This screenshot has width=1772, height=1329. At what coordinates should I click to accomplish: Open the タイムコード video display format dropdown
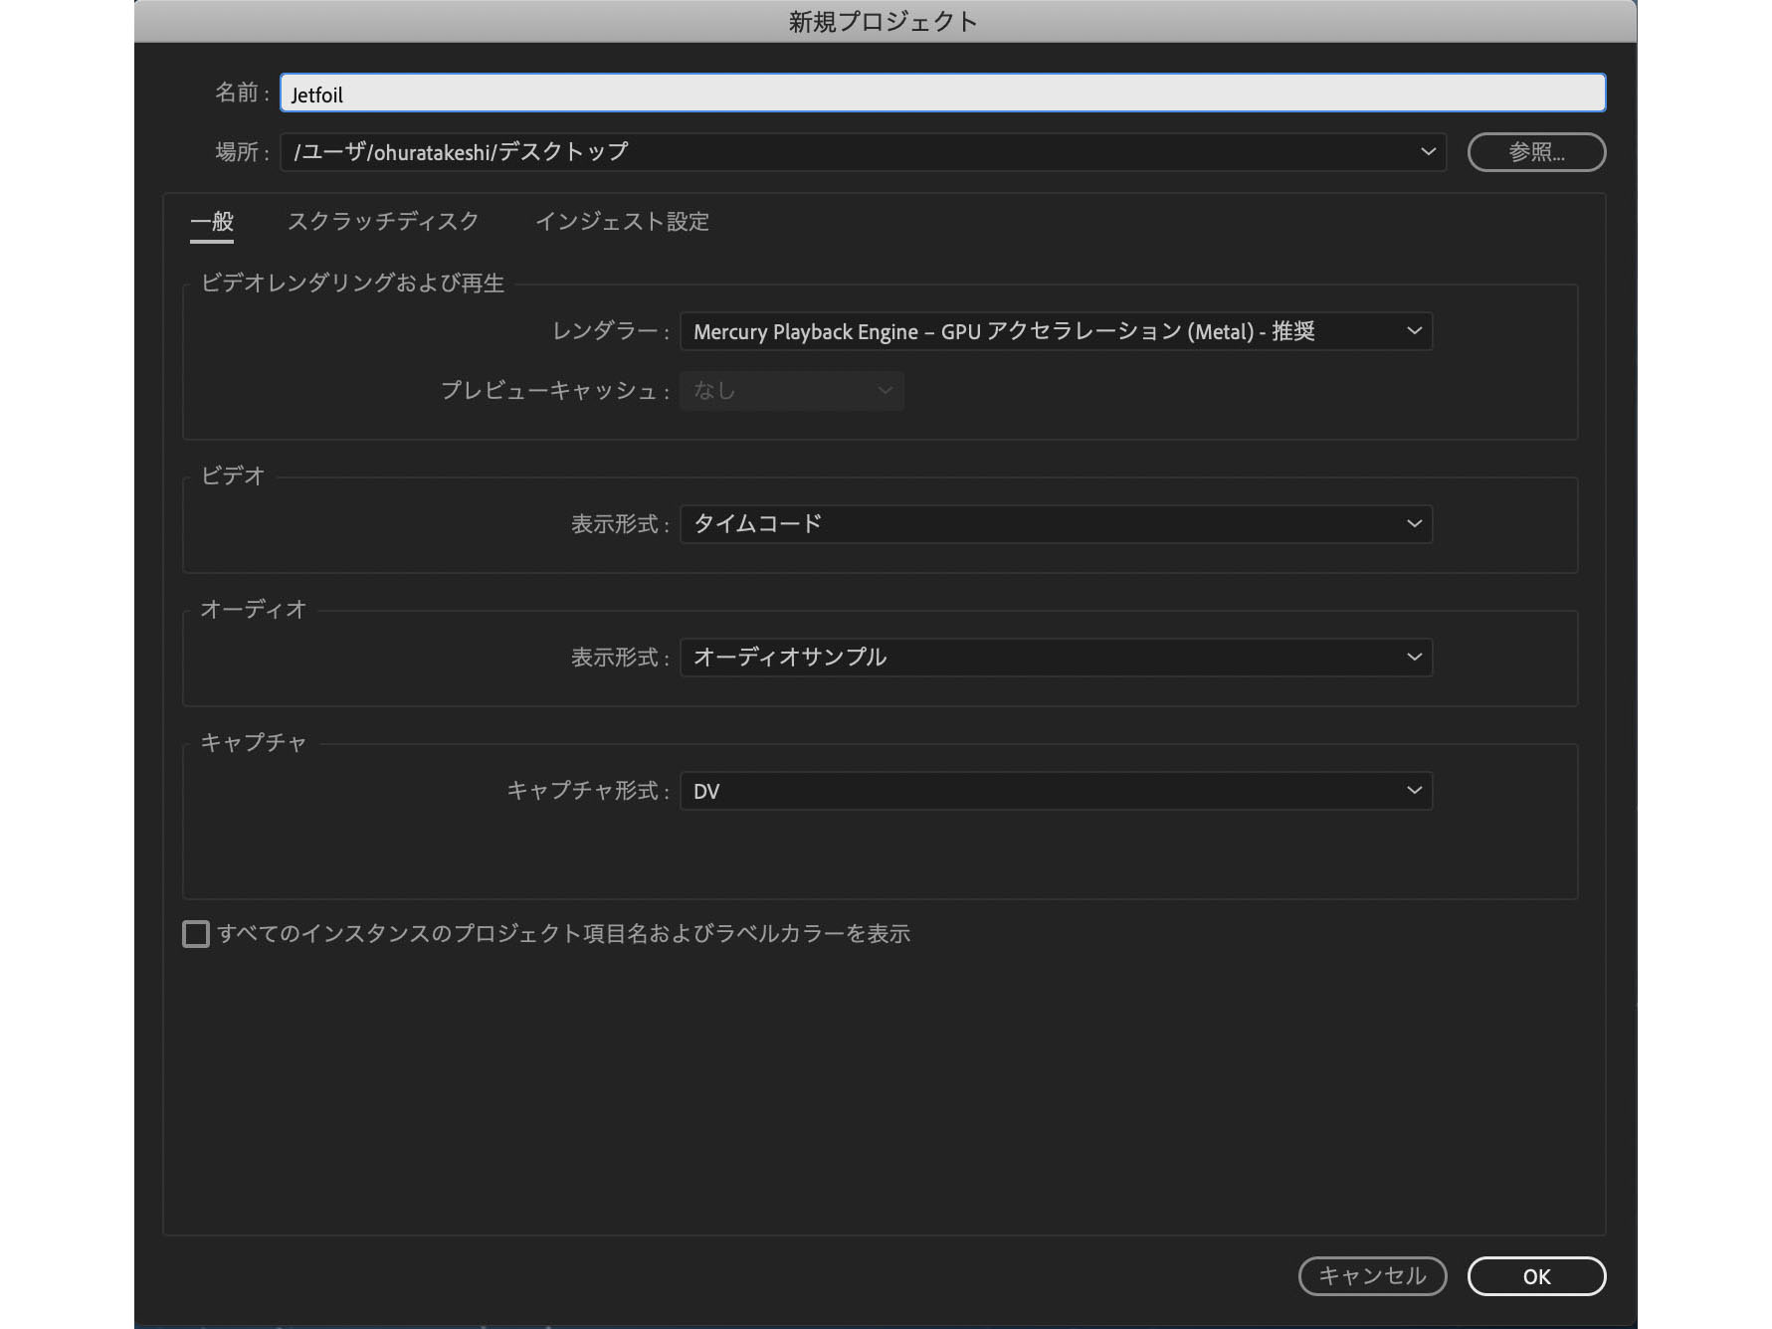(x=1055, y=523)
